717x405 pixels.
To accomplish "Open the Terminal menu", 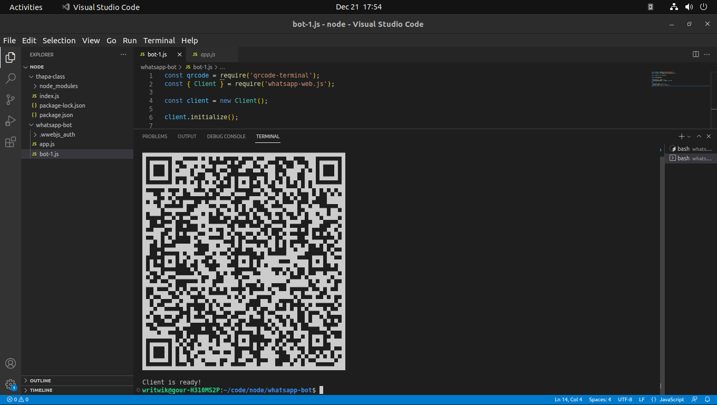I will coord(159,40).
